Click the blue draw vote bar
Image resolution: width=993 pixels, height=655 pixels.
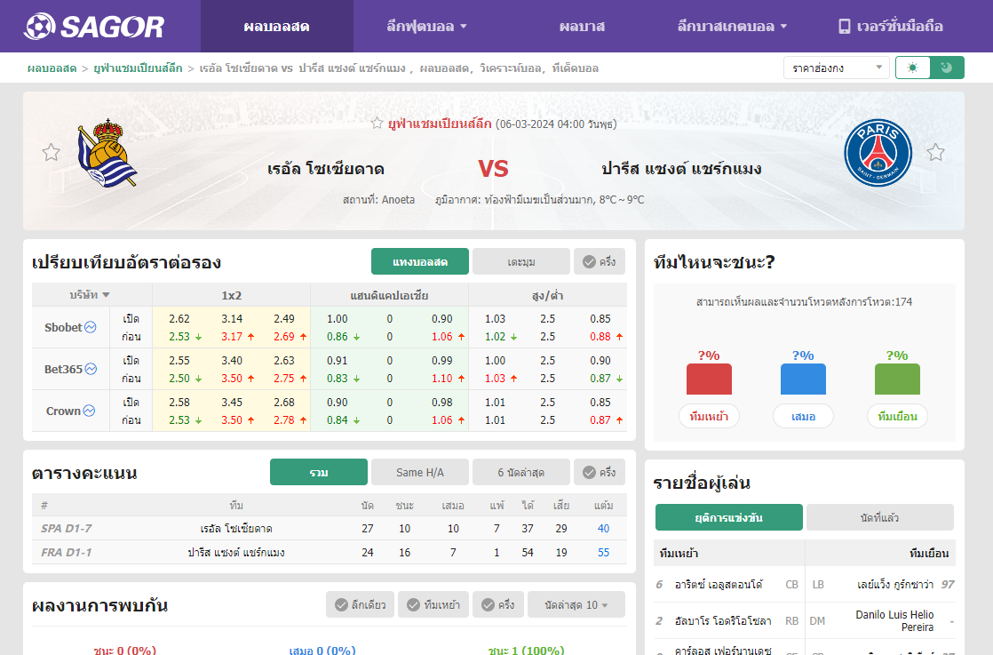click(x=803, y=379)
